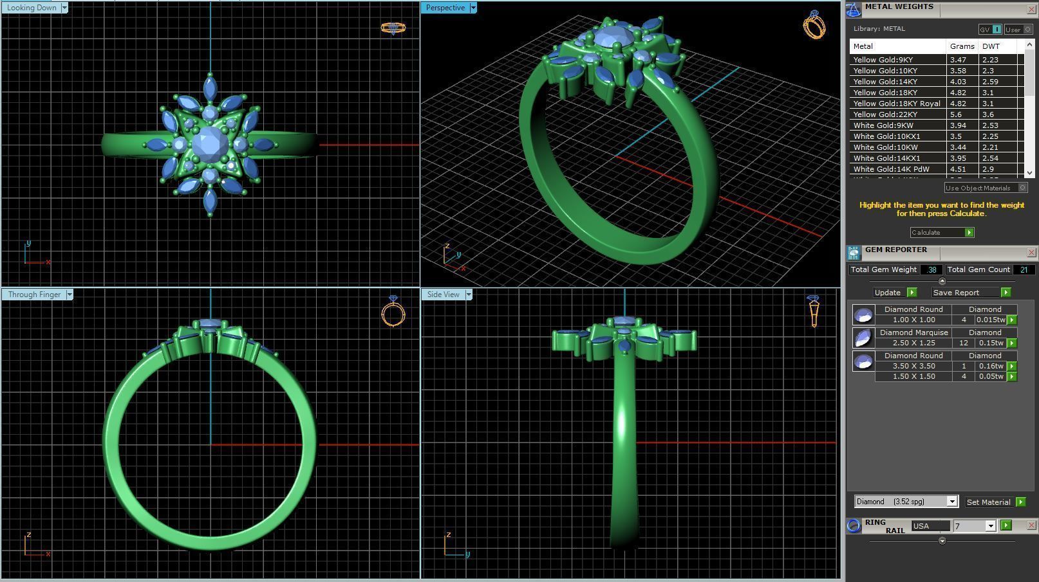This screenshot has height=582, width=1039.
Task: Click the USA ring standard field
Action: pyautogui.click(x=931, y=526)
